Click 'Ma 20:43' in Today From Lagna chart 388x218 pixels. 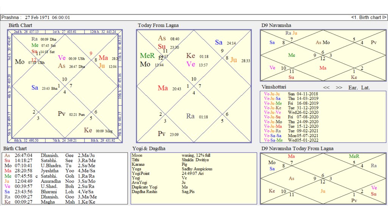[x=169, y=88]
